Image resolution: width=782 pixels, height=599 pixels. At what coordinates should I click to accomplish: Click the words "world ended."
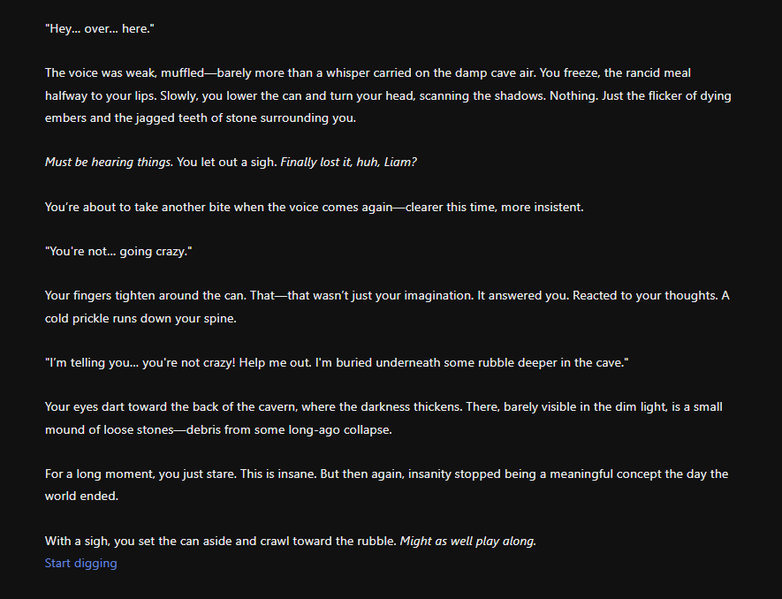(82, 497)
